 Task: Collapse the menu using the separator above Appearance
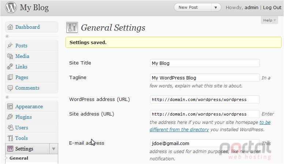[7, 97]
